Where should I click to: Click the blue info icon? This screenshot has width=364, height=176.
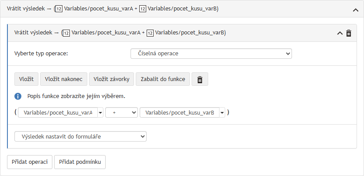pos(18,96)
